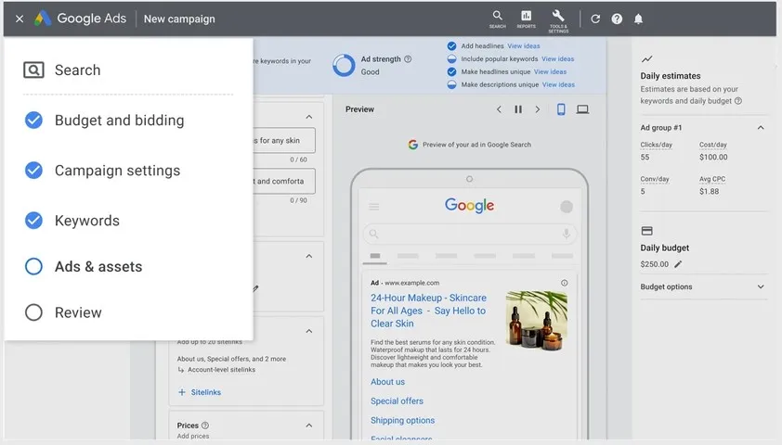Click the Google logo in preview
The height and width of the screenshot is (445, 782).
tap(469, 205)
